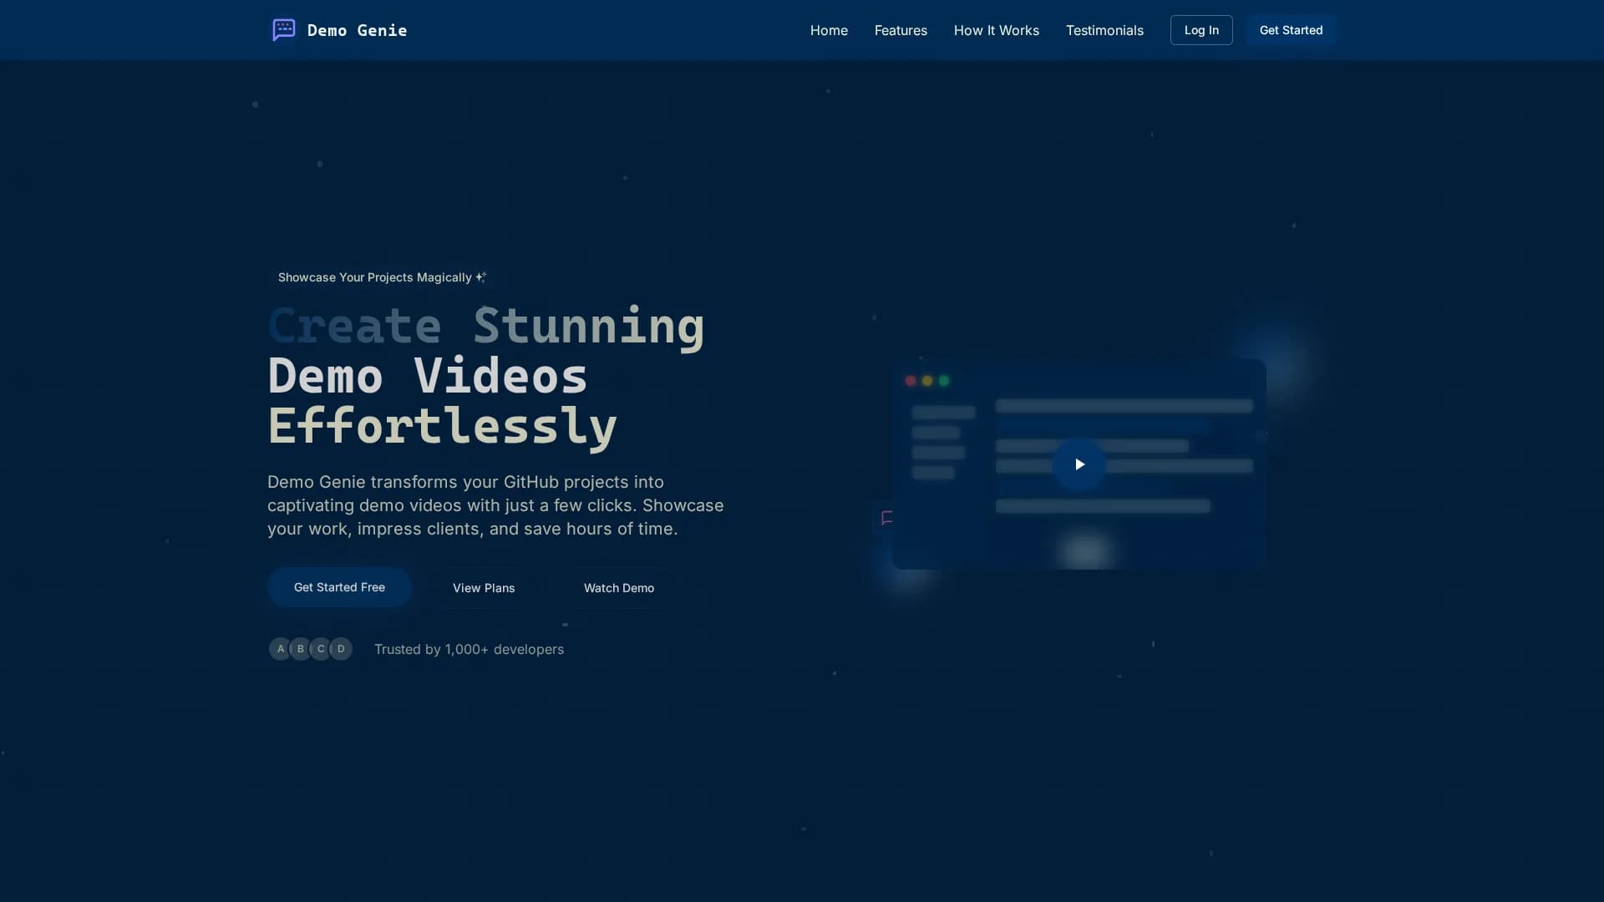Open View Plans
Image resolution: width=1604 pixels, height=902 pixels.
click(x=484, y=588)
